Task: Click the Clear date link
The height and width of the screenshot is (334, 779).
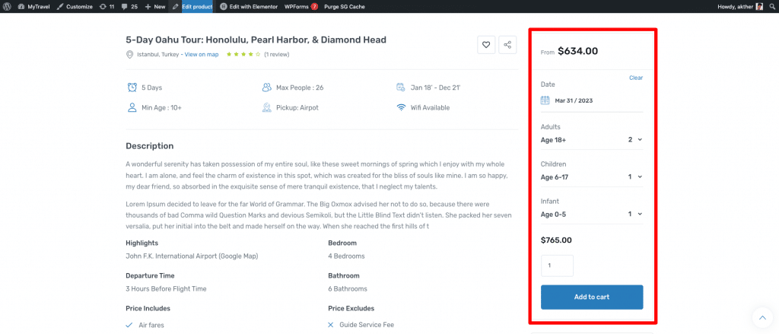Action: click(636, 78)
